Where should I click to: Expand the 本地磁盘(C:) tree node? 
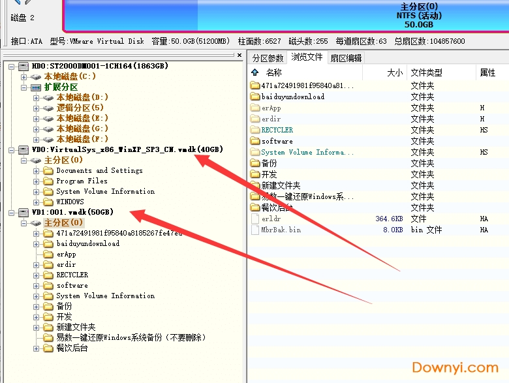pyautogui.click(x=25, y=76)
